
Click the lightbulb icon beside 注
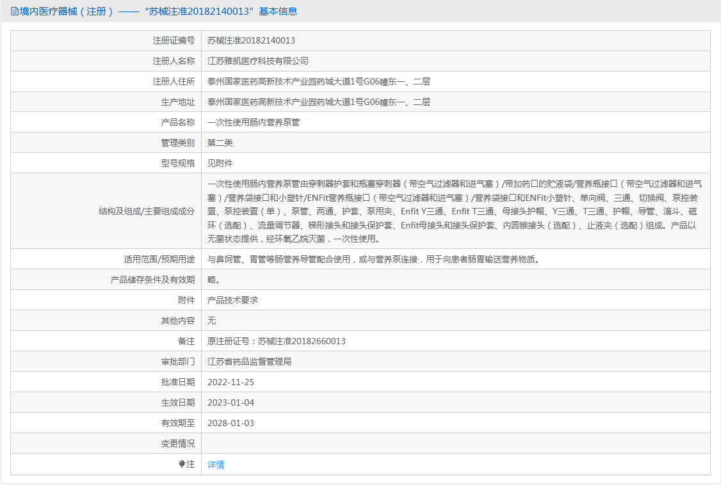pos(182,464)
